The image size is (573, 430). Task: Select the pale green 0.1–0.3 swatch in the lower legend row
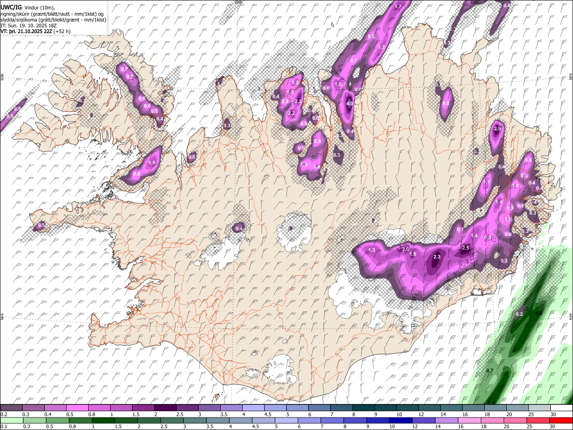[x=12, y=420]
